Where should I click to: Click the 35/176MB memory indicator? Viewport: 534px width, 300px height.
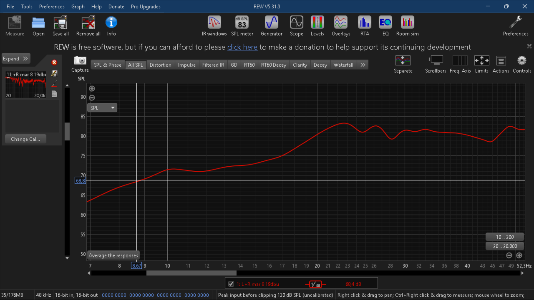12,295
